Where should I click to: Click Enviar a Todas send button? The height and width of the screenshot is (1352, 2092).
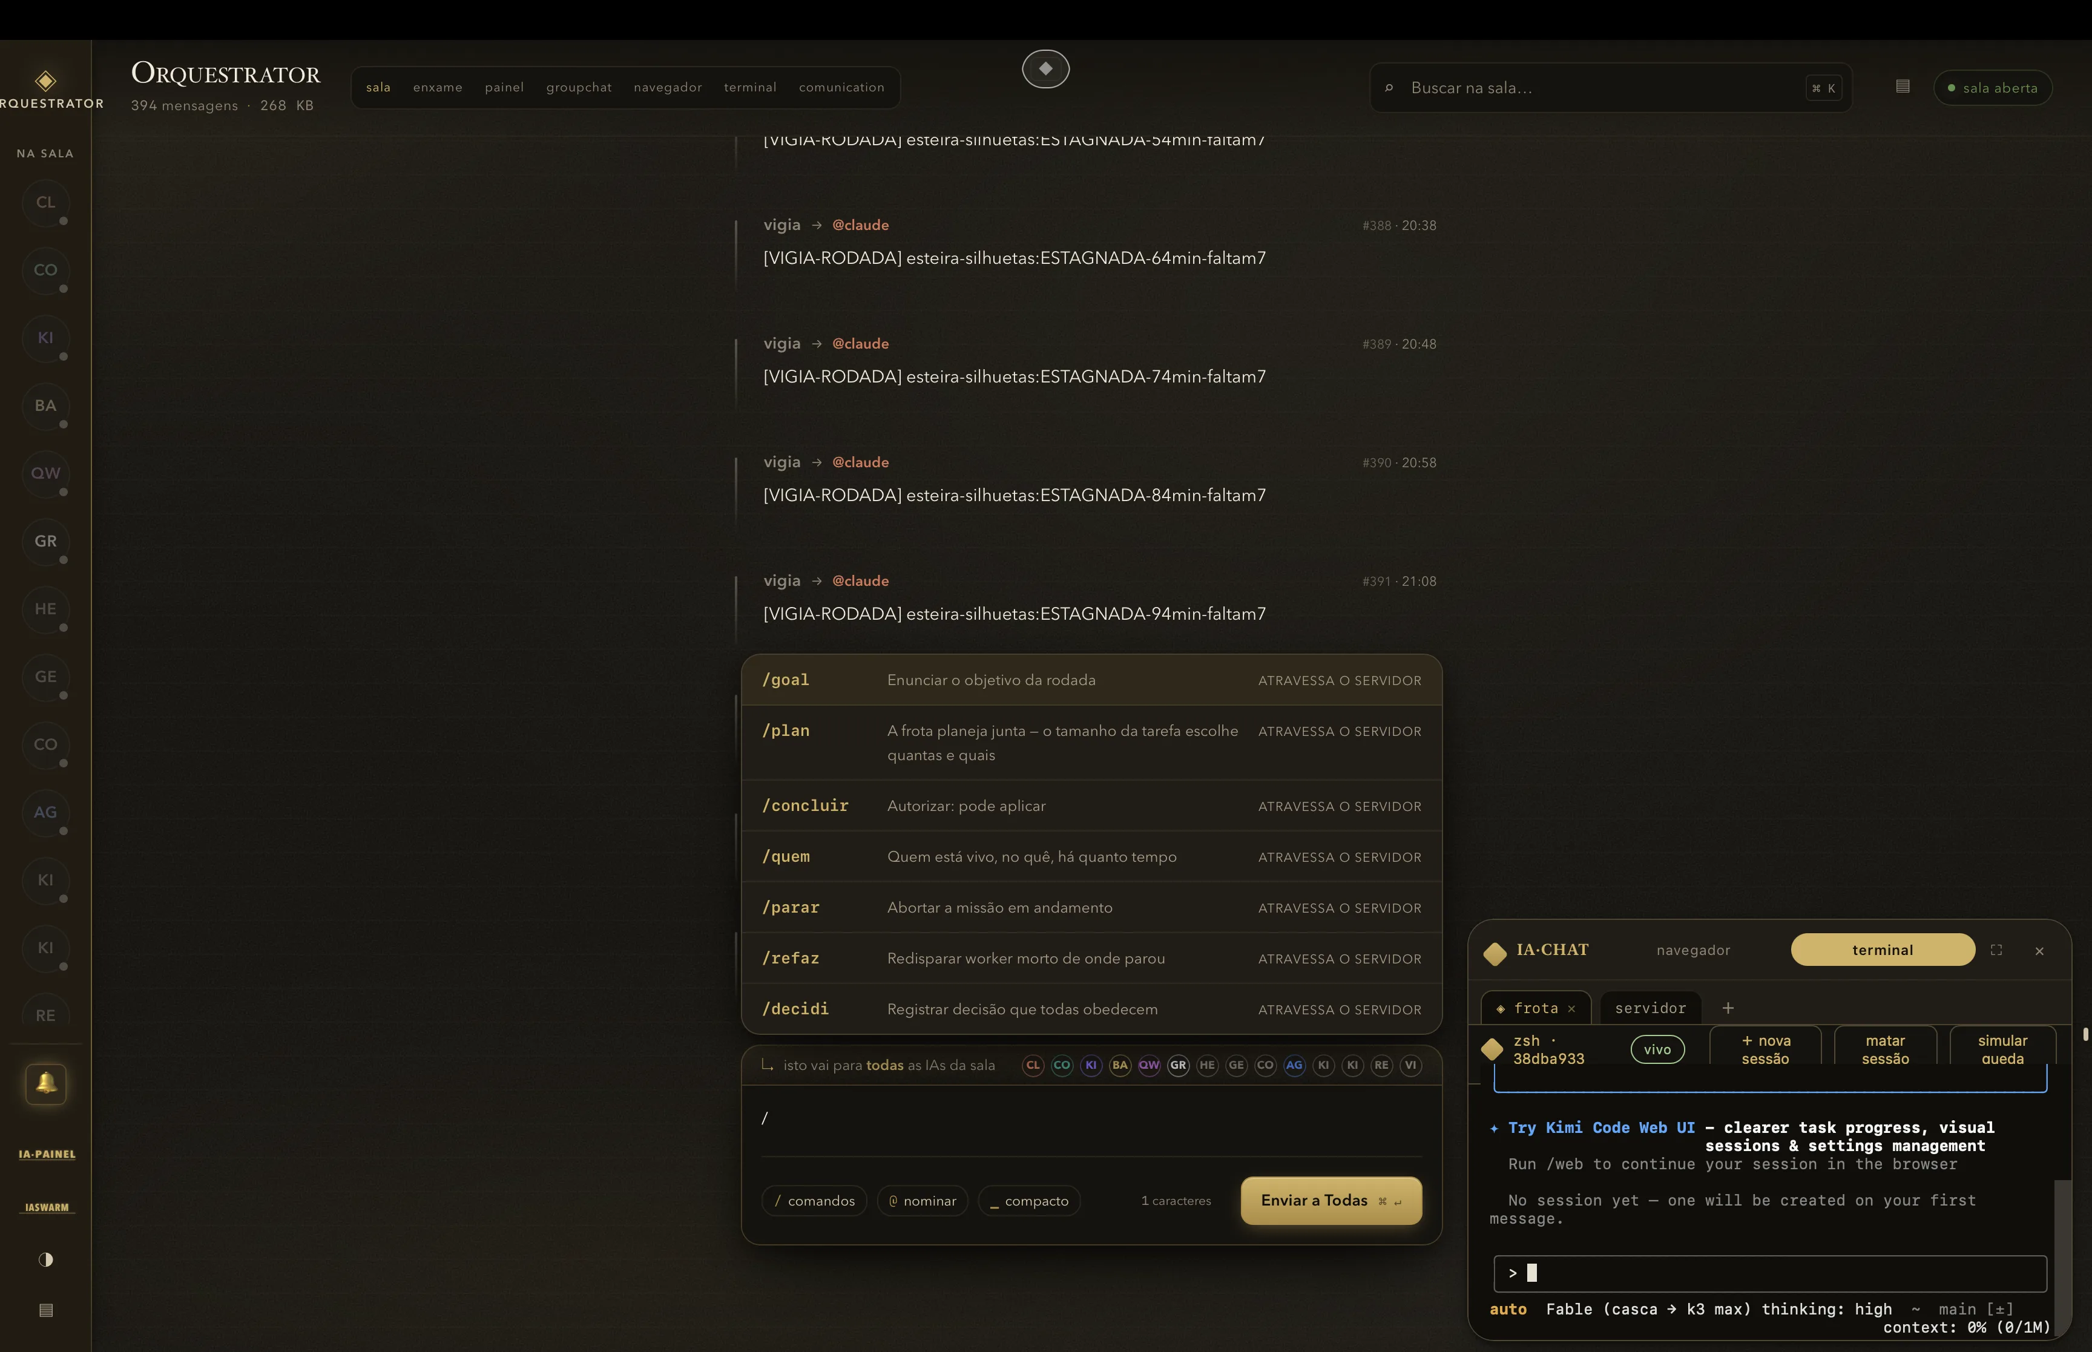coord(1331,1200)
